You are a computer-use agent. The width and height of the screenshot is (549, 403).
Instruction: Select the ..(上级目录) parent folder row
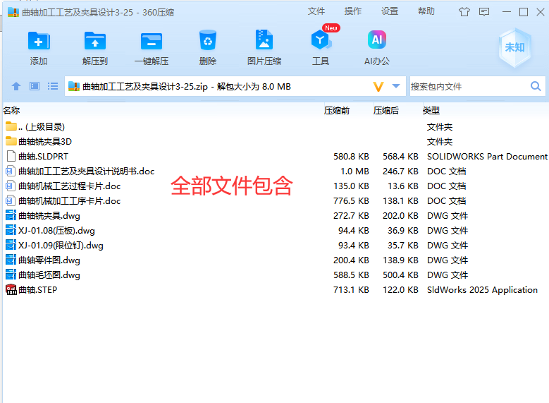pos(275,126)
